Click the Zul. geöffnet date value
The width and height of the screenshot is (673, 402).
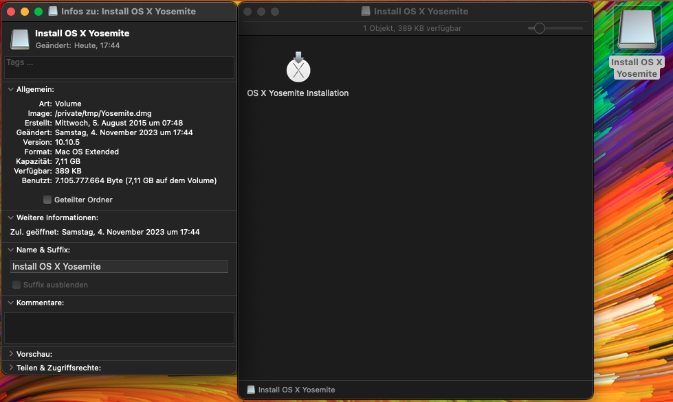pos(131,232)
